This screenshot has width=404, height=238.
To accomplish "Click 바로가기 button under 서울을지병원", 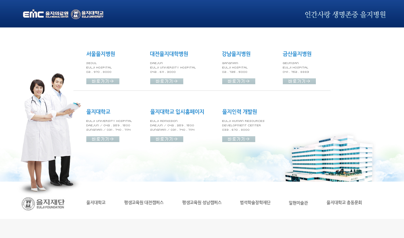I will (x=103, y=81).
